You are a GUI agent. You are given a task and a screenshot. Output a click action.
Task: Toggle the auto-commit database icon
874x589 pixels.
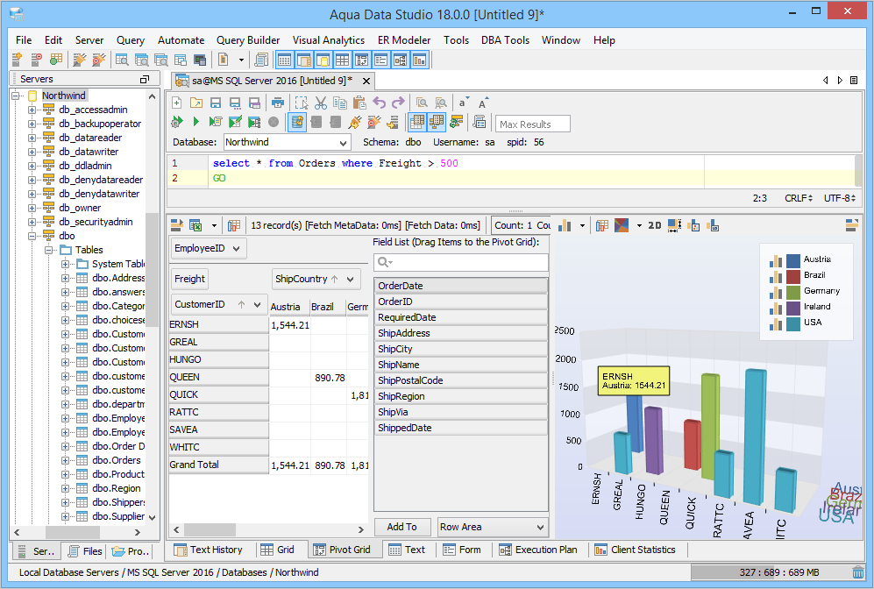(297, 122)
